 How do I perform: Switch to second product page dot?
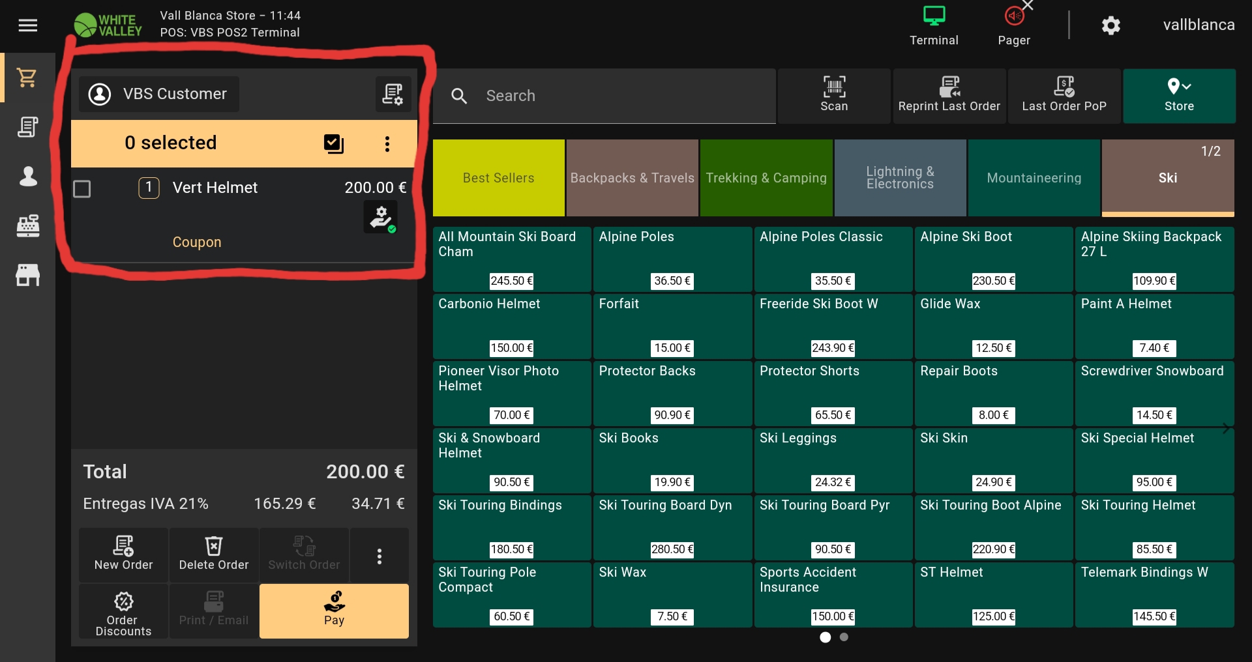(x=844, y=637)
